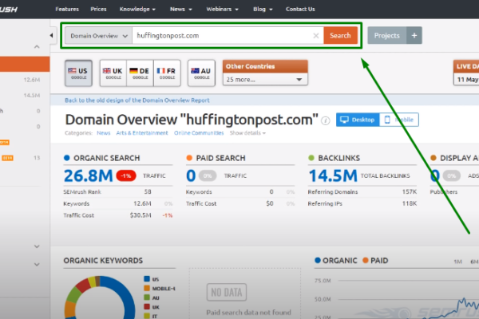Viewport: 479px width, 319px height.
Task: Clear the search field with X icon
Action: pos(316,36)
